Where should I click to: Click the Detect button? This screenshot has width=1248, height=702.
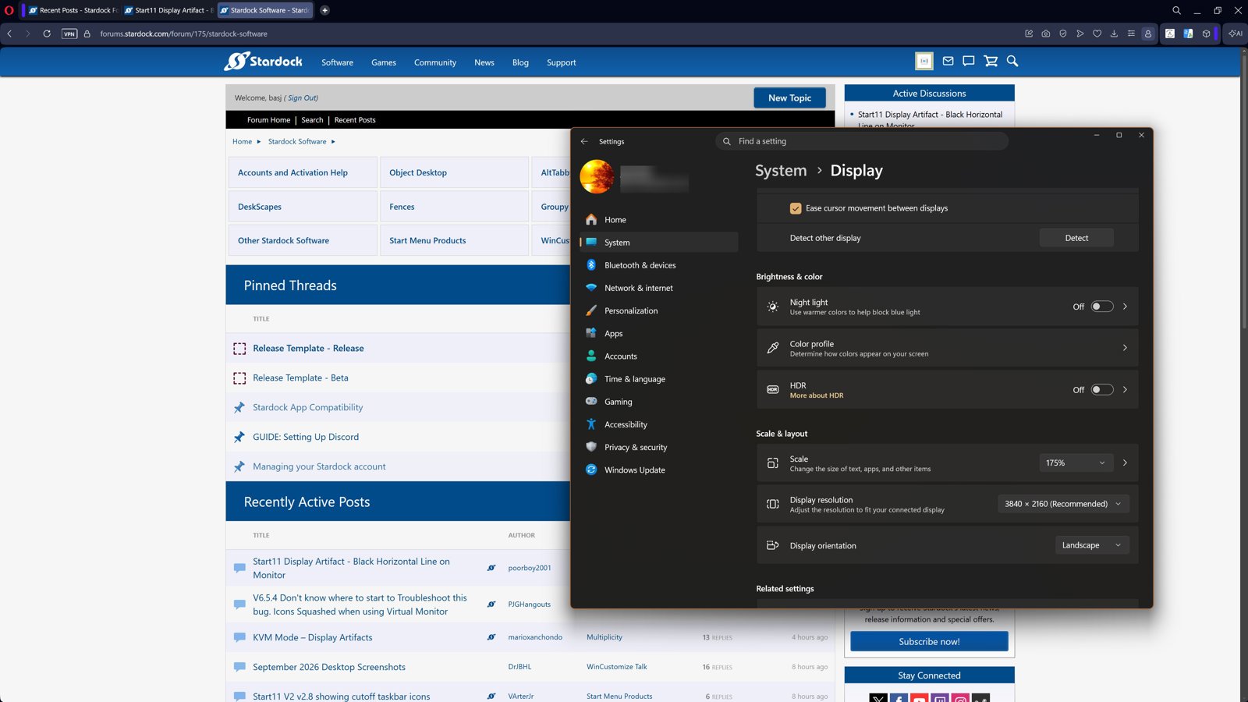pos(1076,238)
